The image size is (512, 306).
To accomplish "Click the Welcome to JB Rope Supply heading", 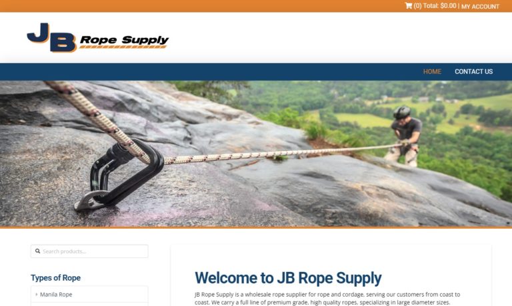I will (288, 278).
